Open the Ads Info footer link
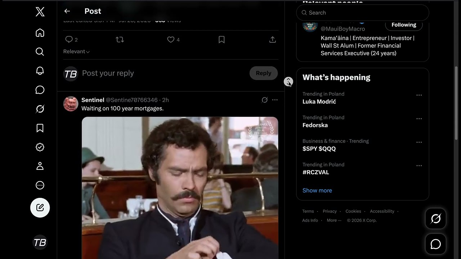This screenshot has width=461, height=259. [310, 221]
